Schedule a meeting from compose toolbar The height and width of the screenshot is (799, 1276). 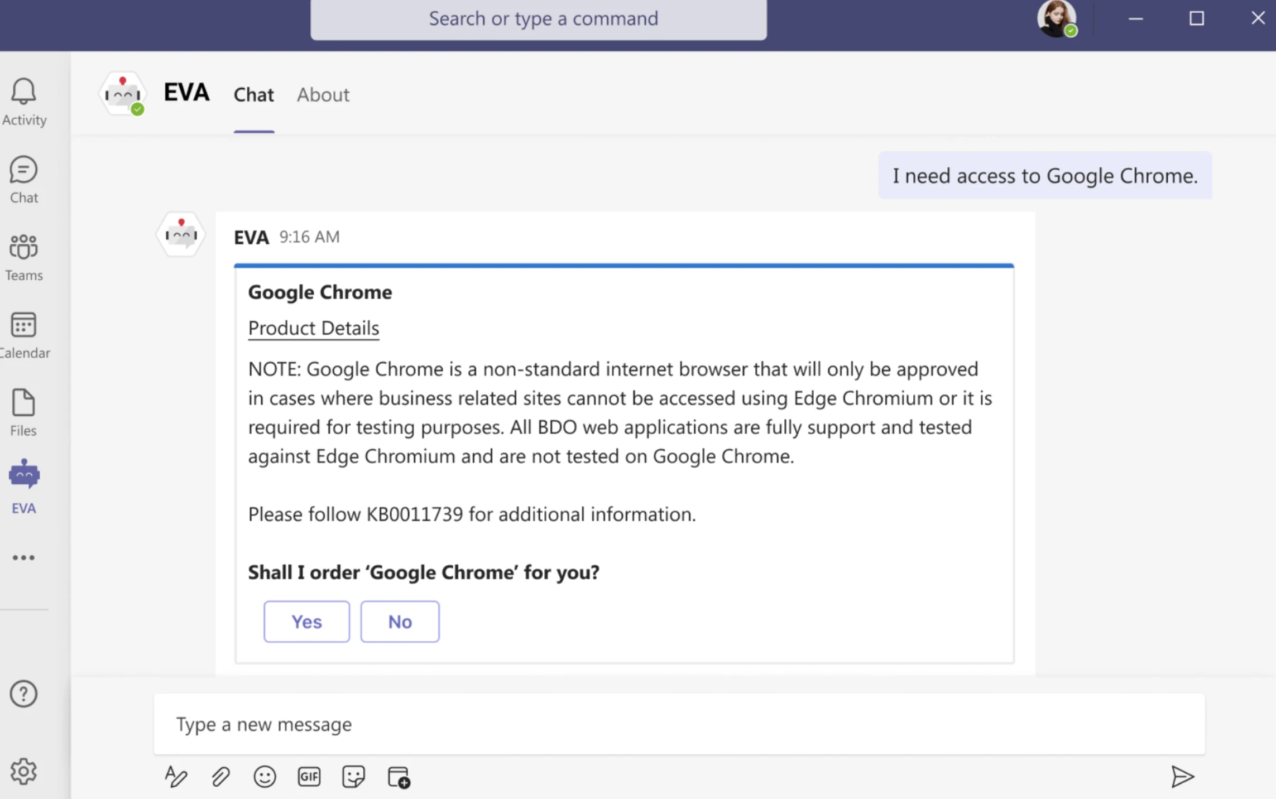tap(399, 777)
